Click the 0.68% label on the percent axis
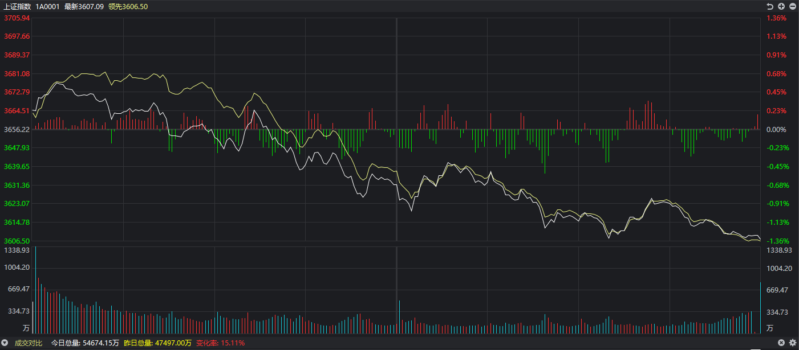 click(776, 74)
